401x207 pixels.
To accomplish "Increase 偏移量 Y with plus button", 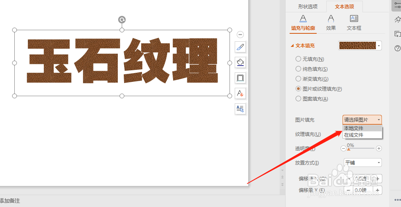I will [378, 190].
